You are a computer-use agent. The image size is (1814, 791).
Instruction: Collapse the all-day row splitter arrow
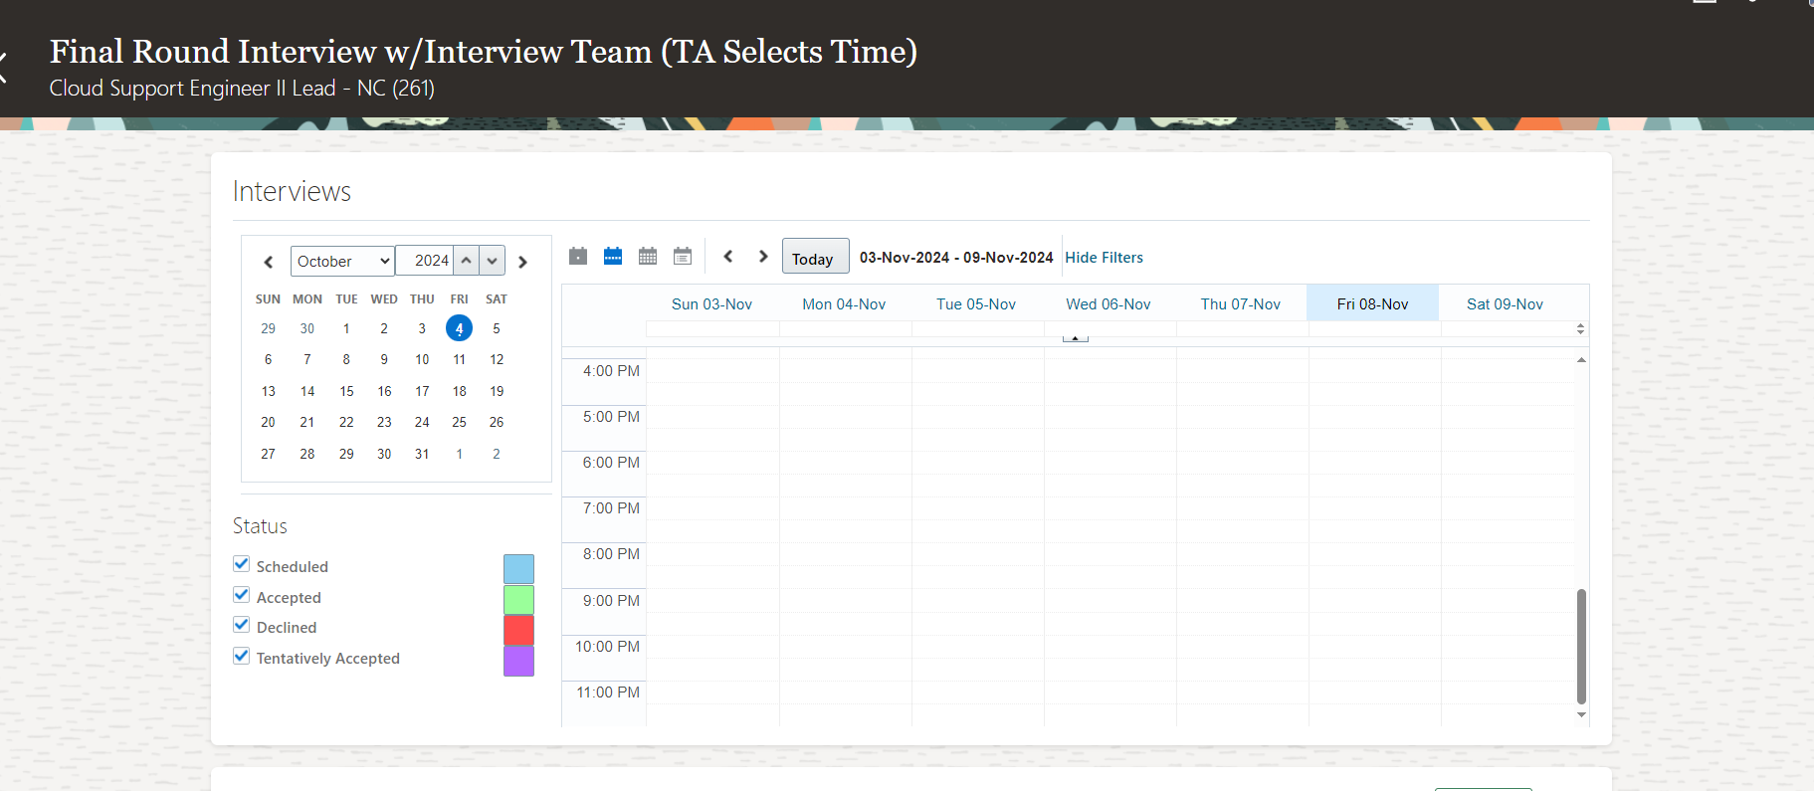pos(1076,338)
